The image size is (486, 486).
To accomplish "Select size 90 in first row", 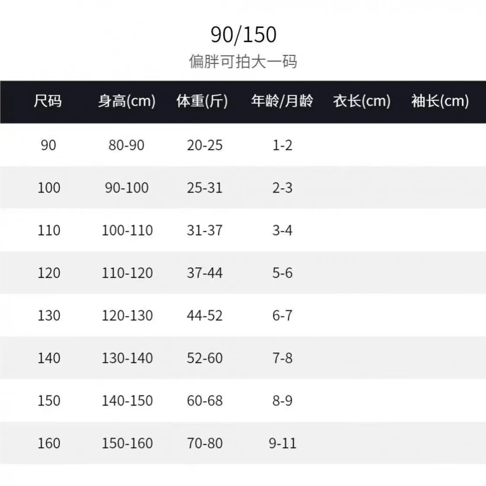I will [48, 145].
